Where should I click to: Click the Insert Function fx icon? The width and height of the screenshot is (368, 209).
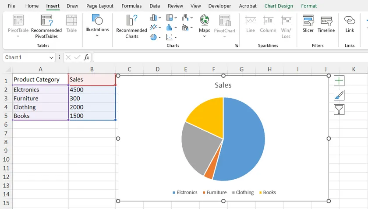[87, 57]
